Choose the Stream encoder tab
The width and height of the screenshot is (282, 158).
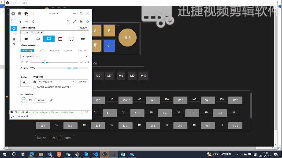(x=68, y=51)
